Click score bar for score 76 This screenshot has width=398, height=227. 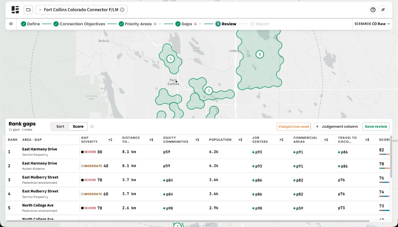[x=384, y=182]
